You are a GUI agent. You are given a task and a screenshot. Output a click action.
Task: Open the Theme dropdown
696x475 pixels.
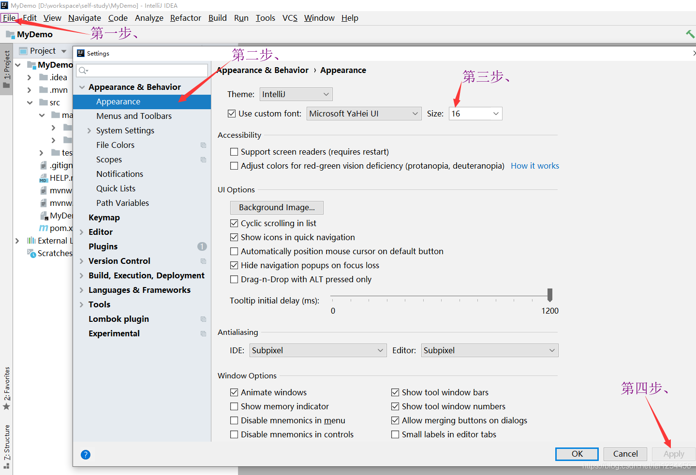coord(296,94)
